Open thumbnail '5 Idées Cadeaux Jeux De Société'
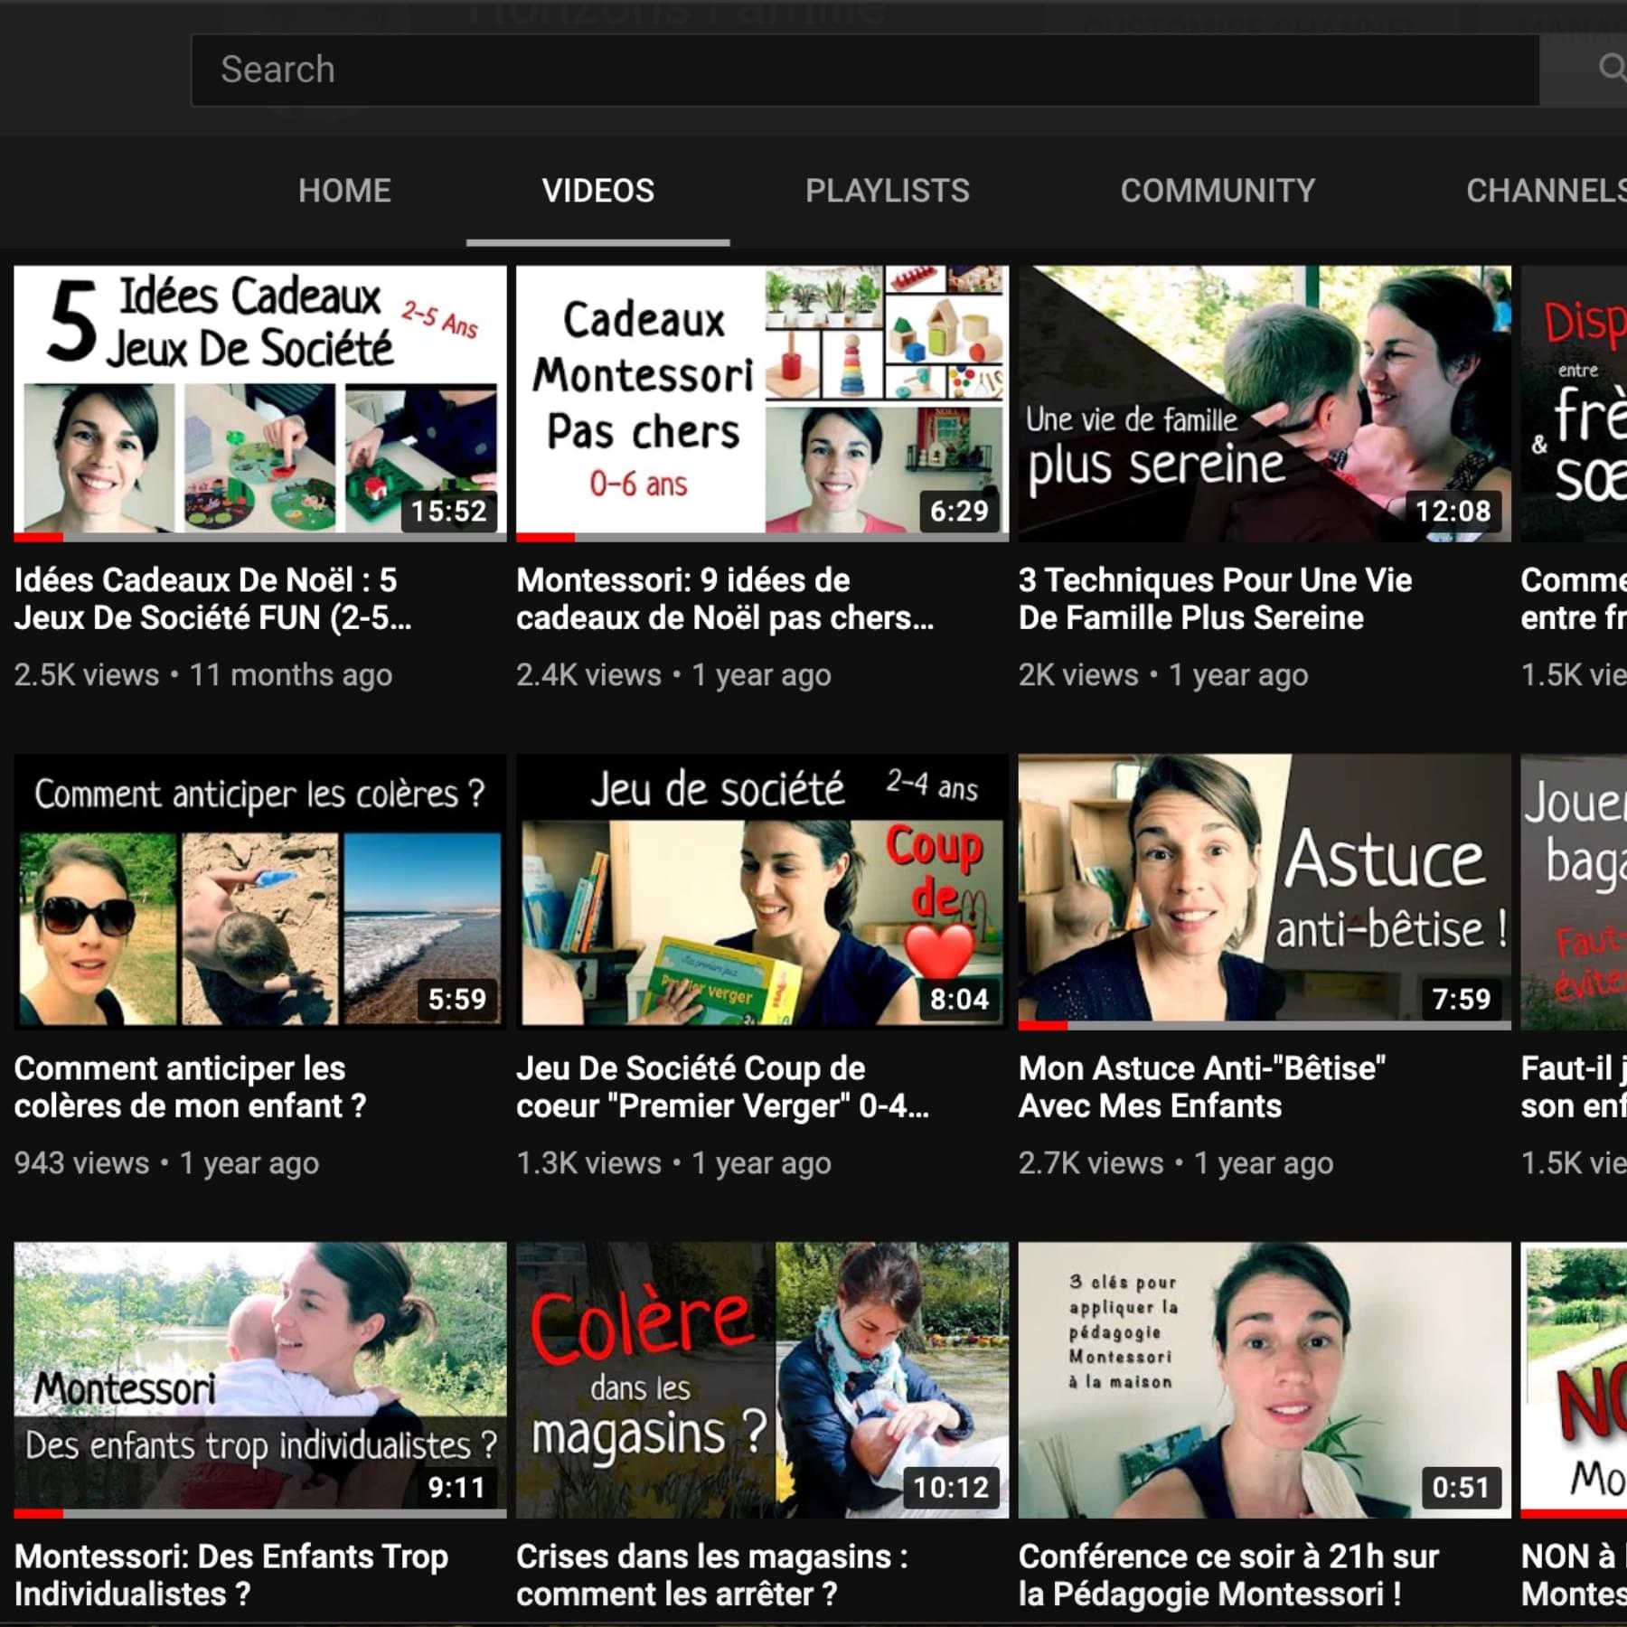The image size is (1627, 1627). coord(260,403)
